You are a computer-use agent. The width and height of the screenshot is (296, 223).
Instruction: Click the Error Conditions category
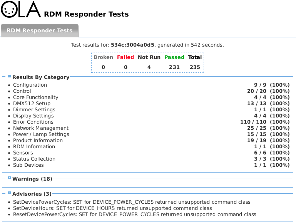coord(33,122)
